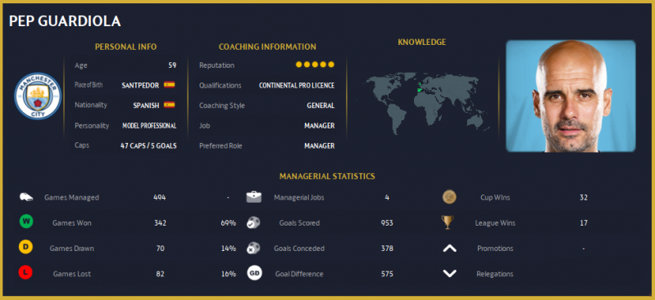The width and height of the screenshot is (655, 300).
Task: Click the GD Goal Difference icon
Action: (x=254, y=273)
